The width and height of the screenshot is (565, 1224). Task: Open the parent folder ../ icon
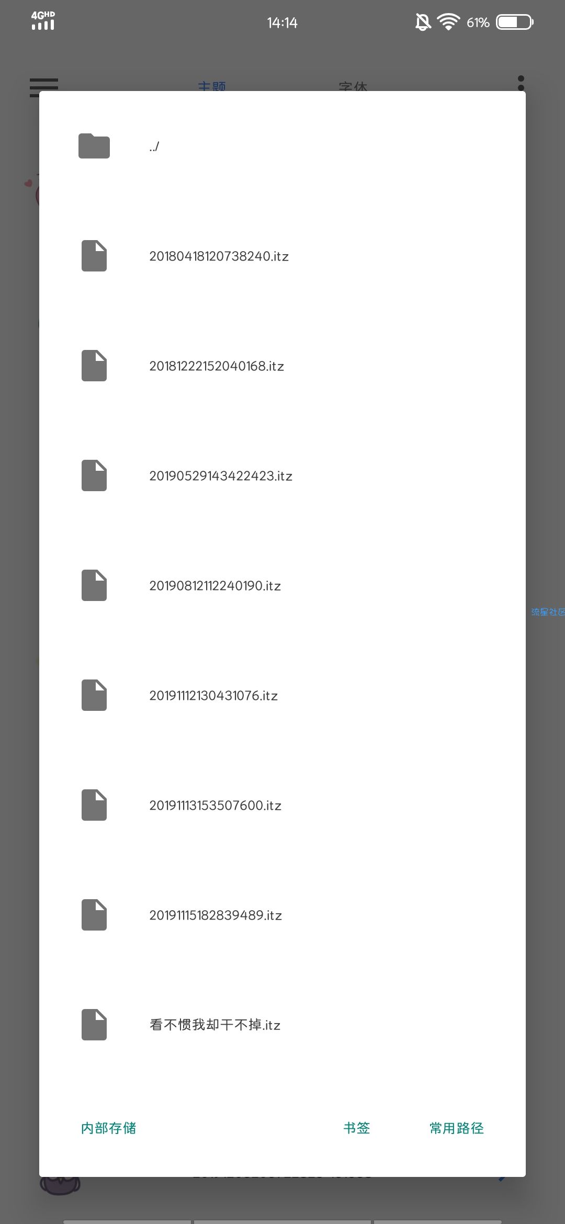tap(94, 146)
